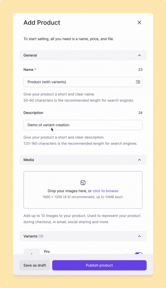The image size is (166, 288).
Task: Click the "Variants (3)" section title text
Action: pyautogui.click(x=33, y=236)
